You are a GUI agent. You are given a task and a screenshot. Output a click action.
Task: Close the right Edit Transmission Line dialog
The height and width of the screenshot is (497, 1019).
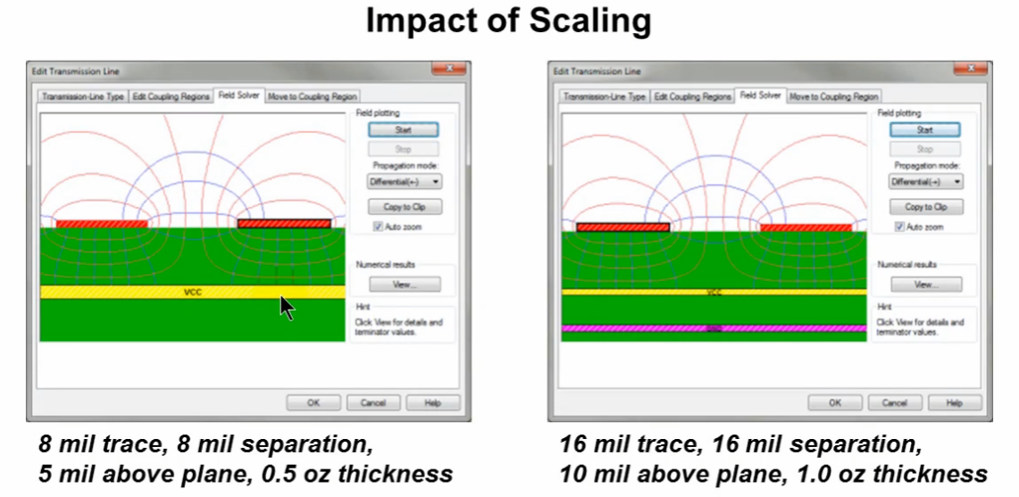tap(972, 70)
